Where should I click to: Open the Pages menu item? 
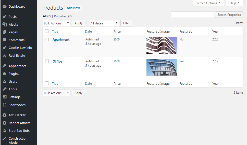click(x=13, y=32)
